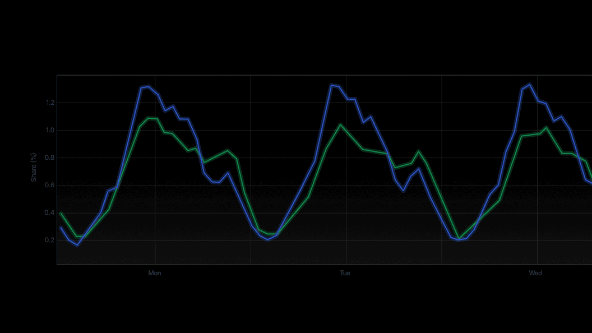Select the blue line's Tuesday peak
Image resolution: width=592 pixels, height=333 pixels.
pyautogui.click(x=331, y=85)
